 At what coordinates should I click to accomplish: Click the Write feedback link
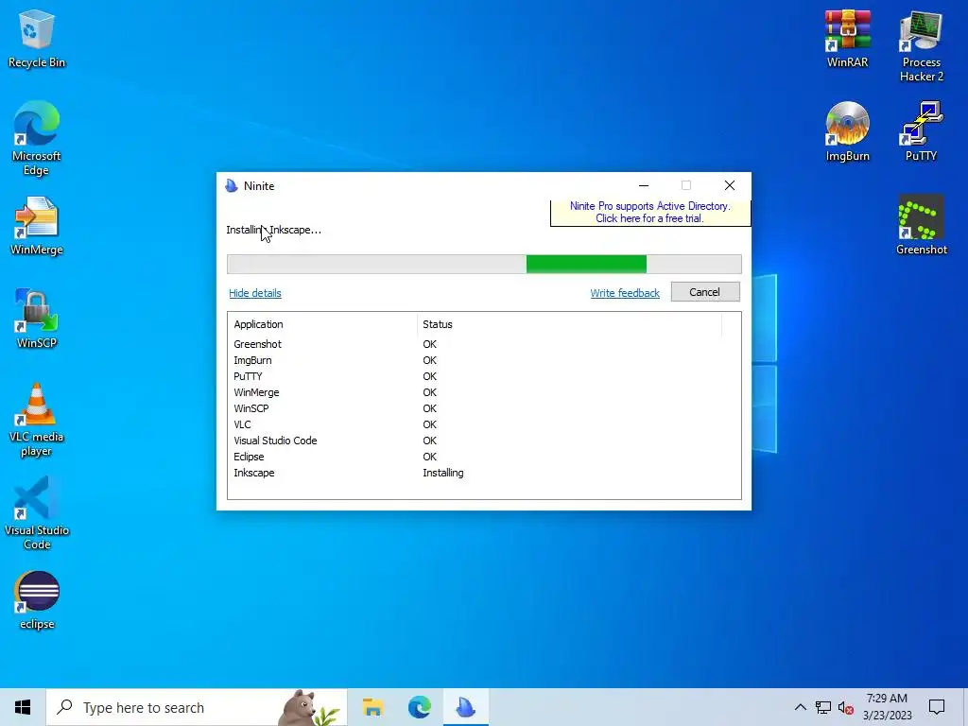pos(625,293)
